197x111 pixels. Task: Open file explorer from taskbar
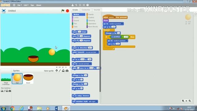[39, 108]
